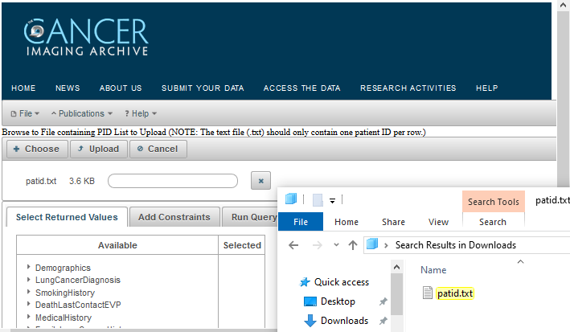
Task: Click Quick access in navigation pane
Action: coord(342,282)
